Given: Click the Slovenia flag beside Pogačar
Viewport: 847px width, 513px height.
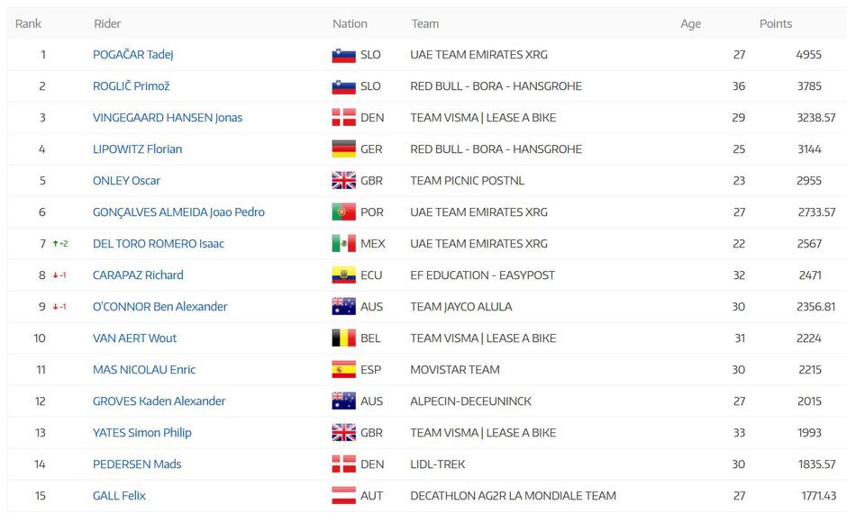Looking at the screenshot, I should [x=343, y=55].
